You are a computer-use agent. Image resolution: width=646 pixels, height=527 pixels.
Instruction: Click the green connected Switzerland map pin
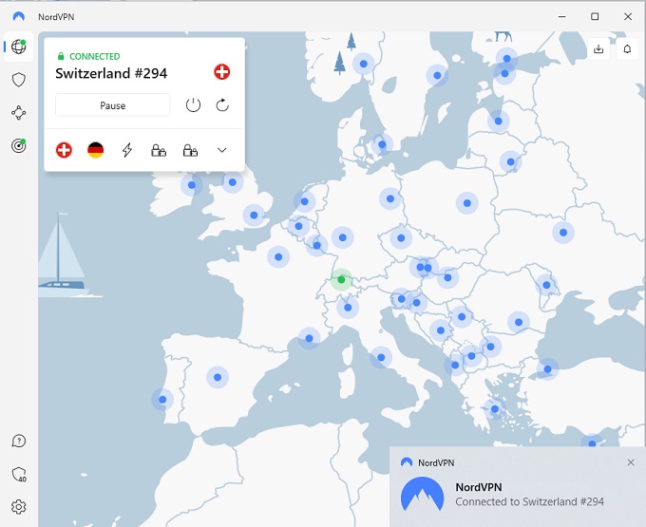pos(341,279)
